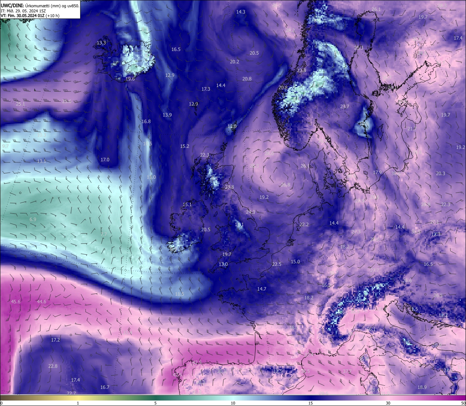Image resolution: width=466 pixels, height=406 pixels.
Task: Click the 13.1 value on the left
Action: (x=42, y=161)
